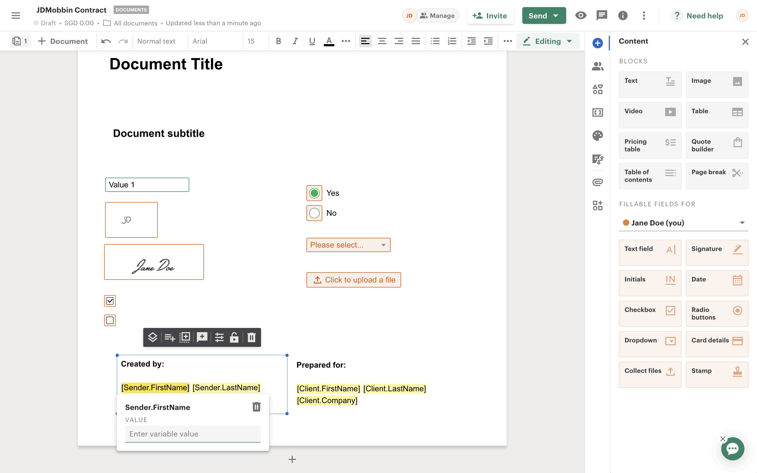Viewport: 757px width, 473px height.
Task: Close the Content panel
Action: point(745,41)
